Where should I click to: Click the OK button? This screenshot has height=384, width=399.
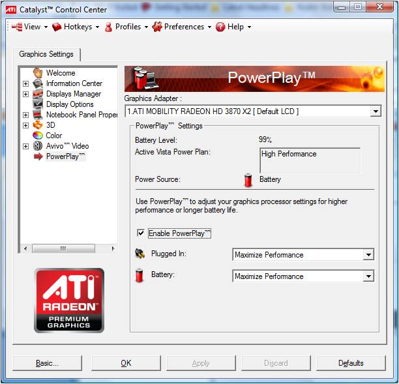pos(126,363)
